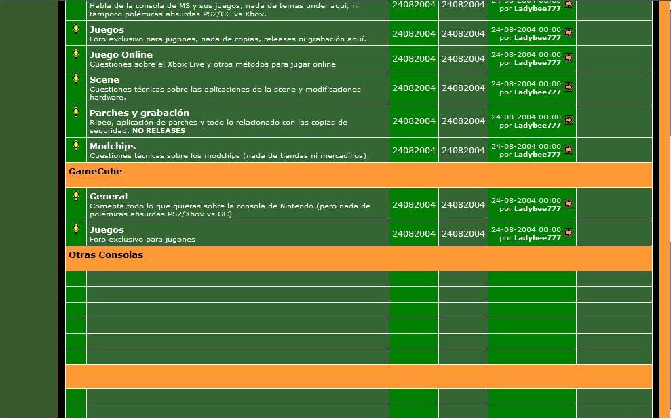Click the bulb icon next to Parches y grabación

coord(76,112)
